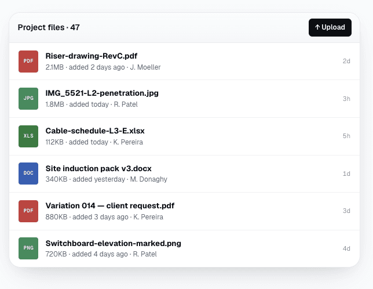Click the XLS icon for Cable-schedule
373x289 pixels.
pyautogui.click(x=28, y=136)
